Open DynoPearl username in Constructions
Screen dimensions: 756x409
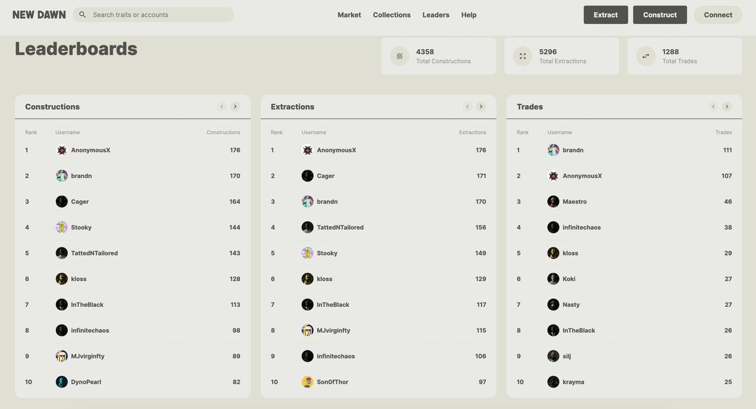point(86,382)
